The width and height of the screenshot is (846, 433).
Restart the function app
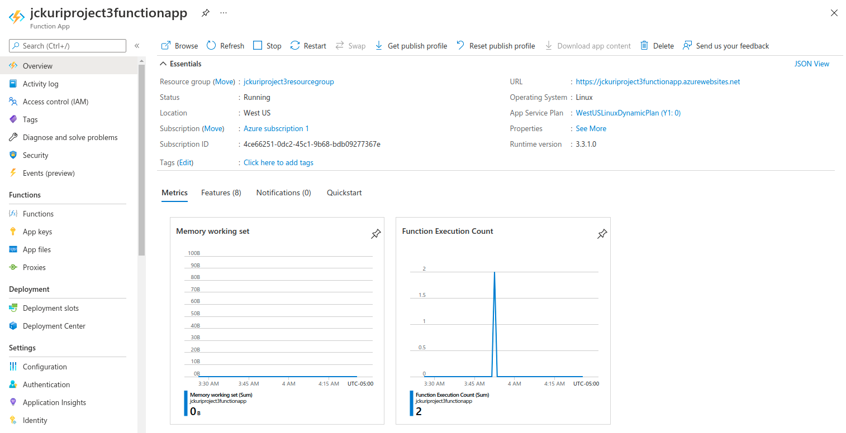click(308, 46)
